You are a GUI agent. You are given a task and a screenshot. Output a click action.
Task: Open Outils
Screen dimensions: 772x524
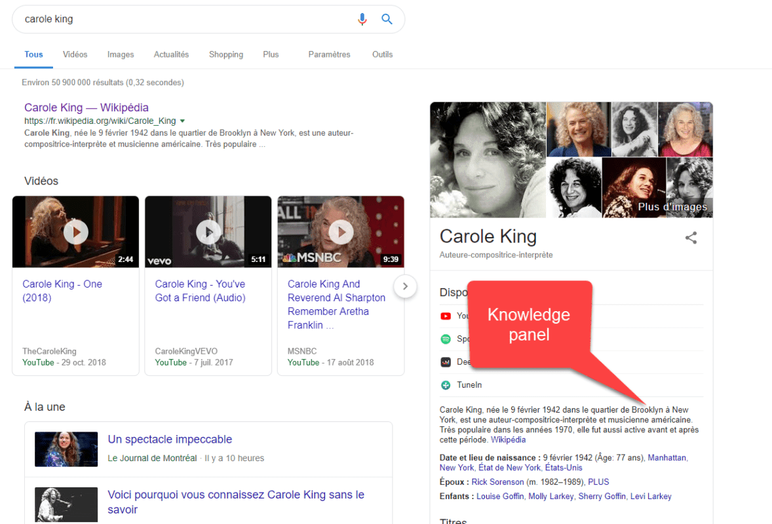(383, 54)
